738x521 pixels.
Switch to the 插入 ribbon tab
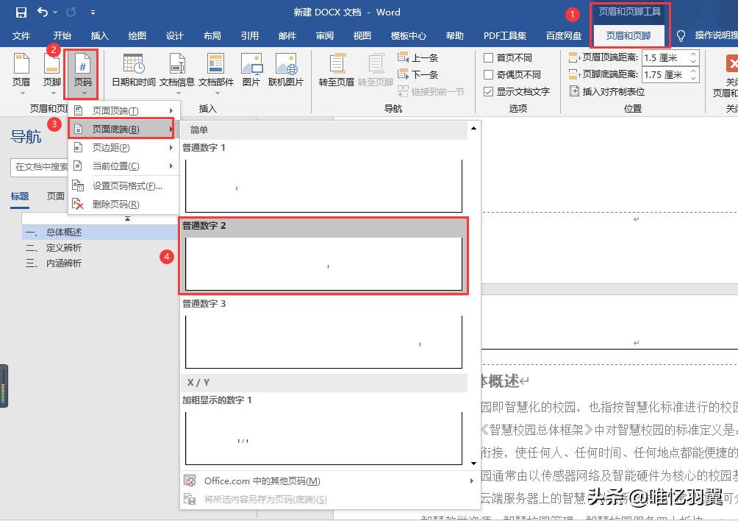(x=99, y=35)
